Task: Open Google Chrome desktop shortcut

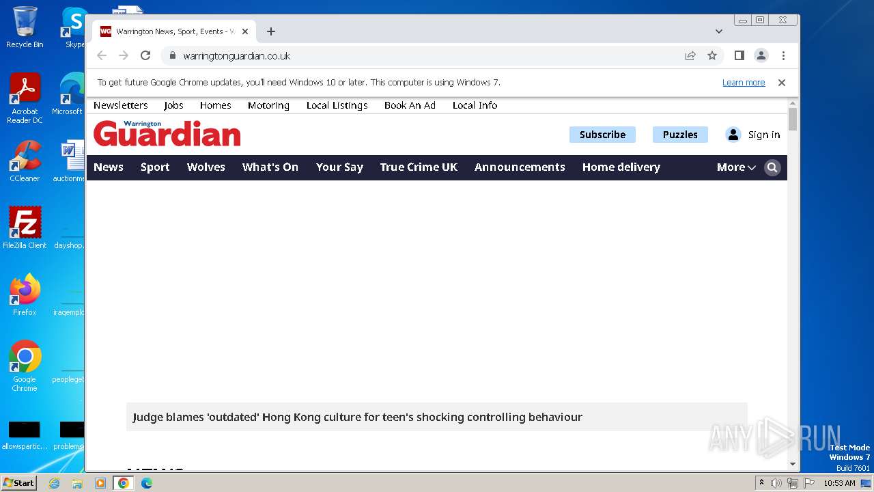Action: (x=25, y=366)
